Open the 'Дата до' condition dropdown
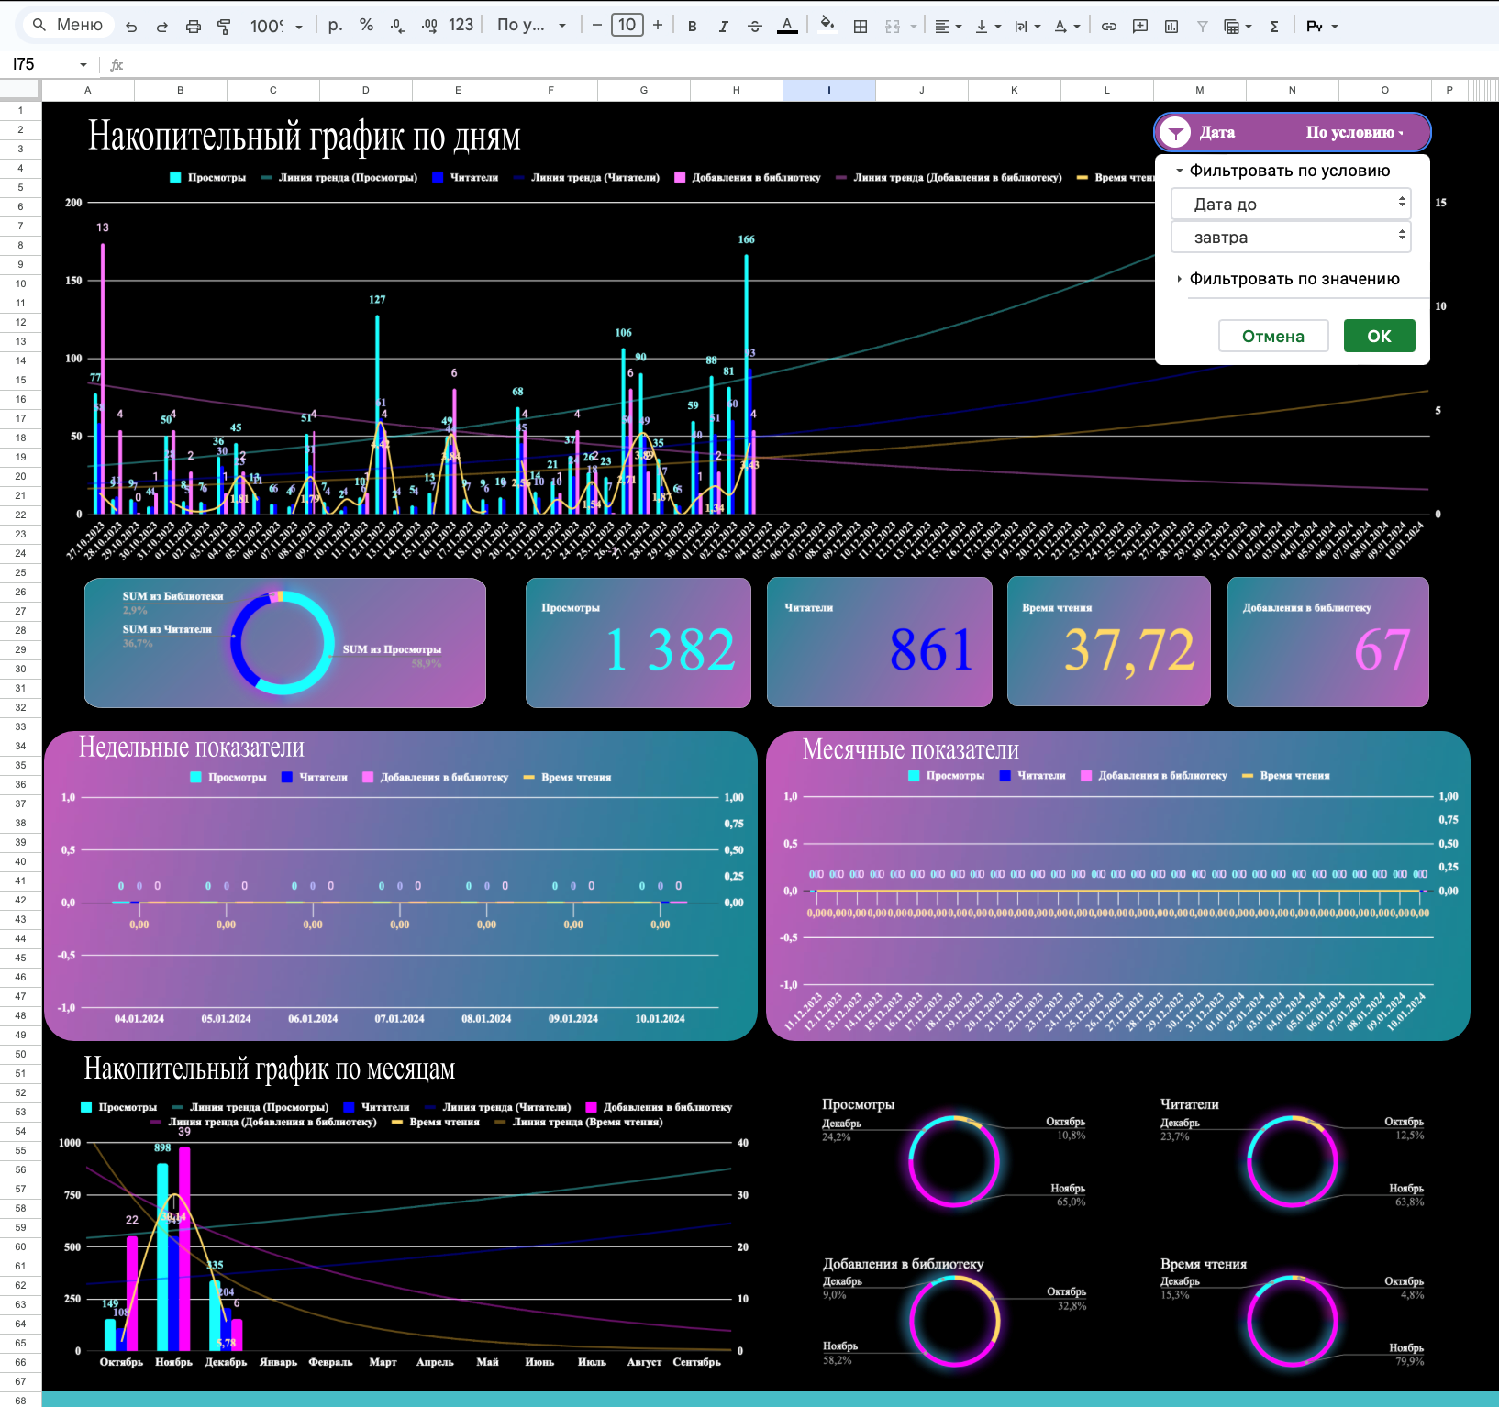The width and height of the screenshot is (1499, 1407). 1291,204
